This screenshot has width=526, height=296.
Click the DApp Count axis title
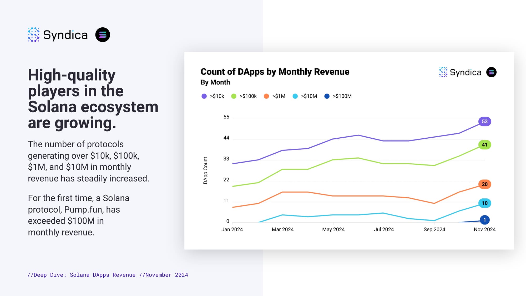[205, 170]
